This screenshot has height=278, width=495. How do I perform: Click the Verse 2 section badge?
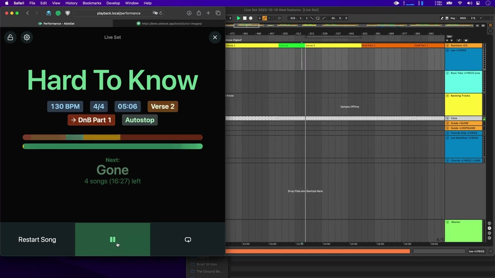163,107
